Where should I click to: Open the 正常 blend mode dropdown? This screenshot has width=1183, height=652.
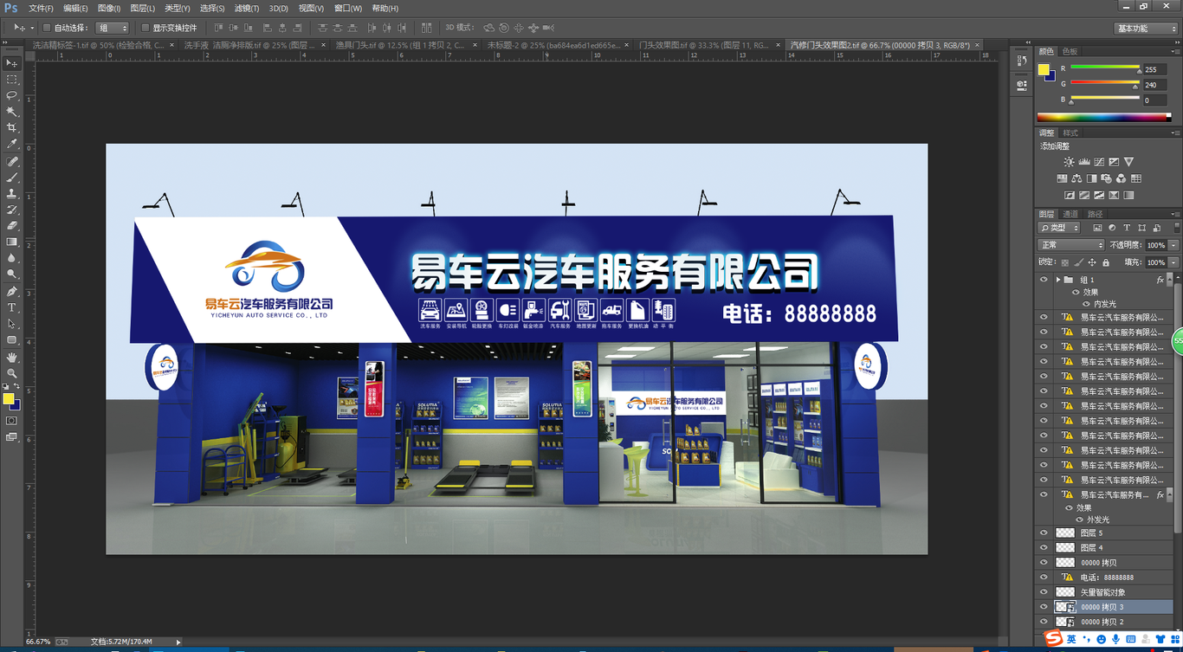[1071, 245]
